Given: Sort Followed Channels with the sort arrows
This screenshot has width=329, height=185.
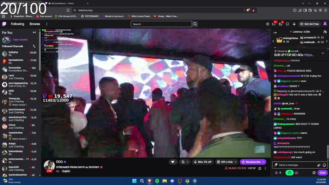Looking at the screenshot, I should tap(34, 46).
